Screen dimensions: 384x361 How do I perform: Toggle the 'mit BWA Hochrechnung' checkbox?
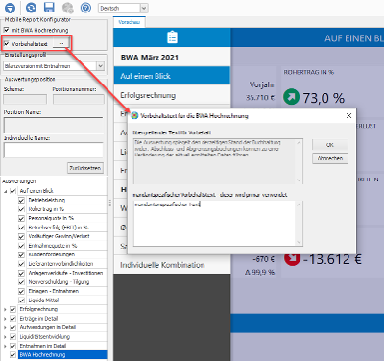pos(7,30)
